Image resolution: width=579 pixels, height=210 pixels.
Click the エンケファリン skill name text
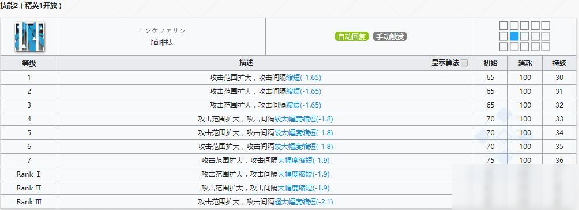161,31
